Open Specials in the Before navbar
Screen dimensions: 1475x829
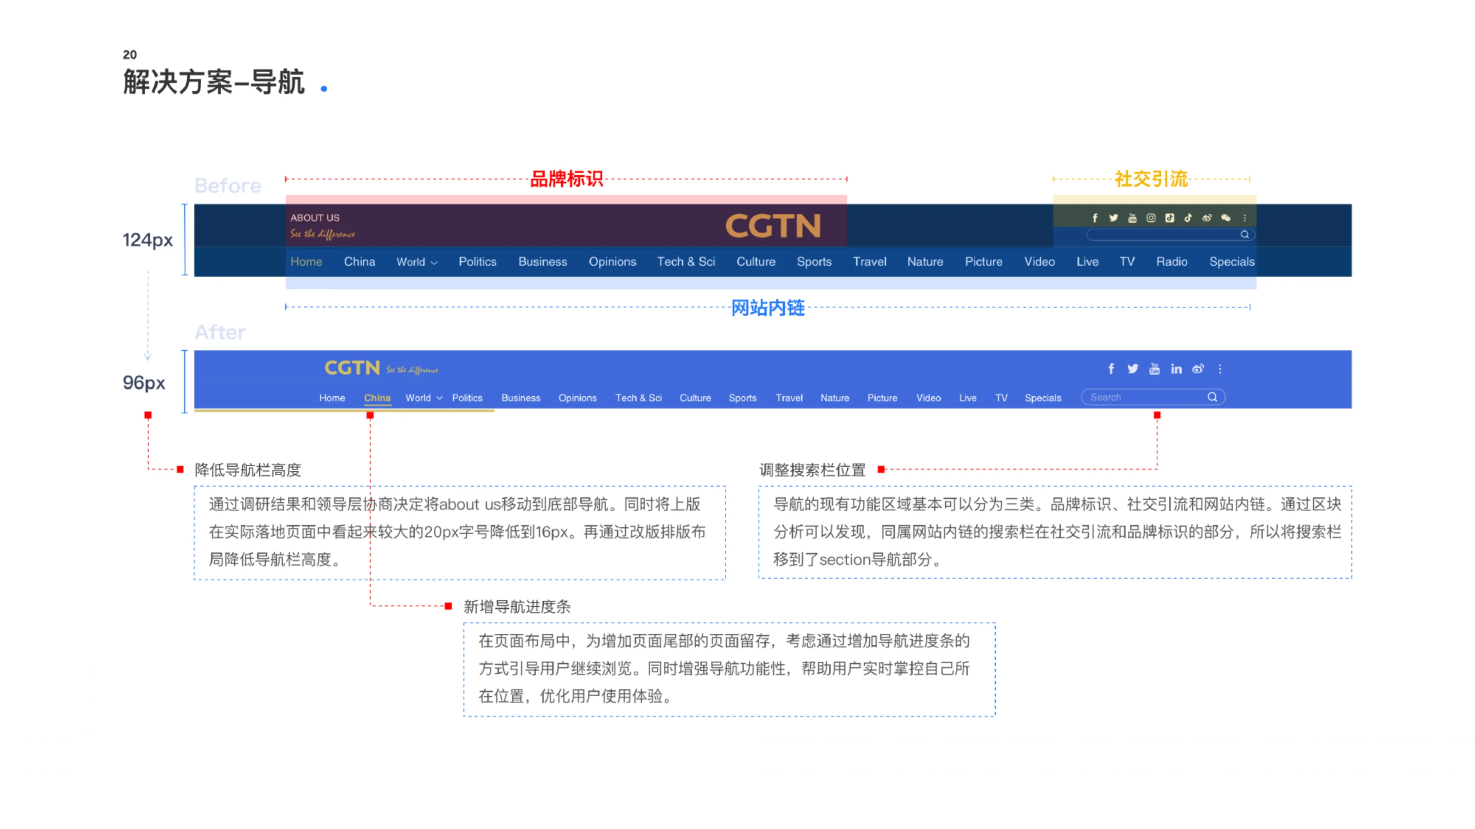click(1231, 261)
